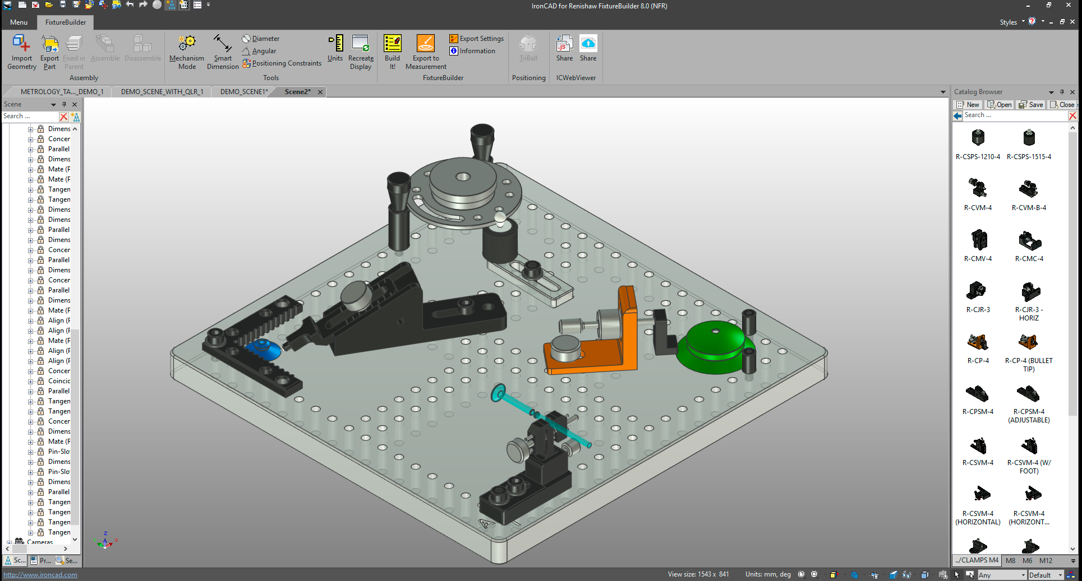Follow the ironcad.com link
Image resolution: width=1082 pixels, height=581 pixels.
40,574
